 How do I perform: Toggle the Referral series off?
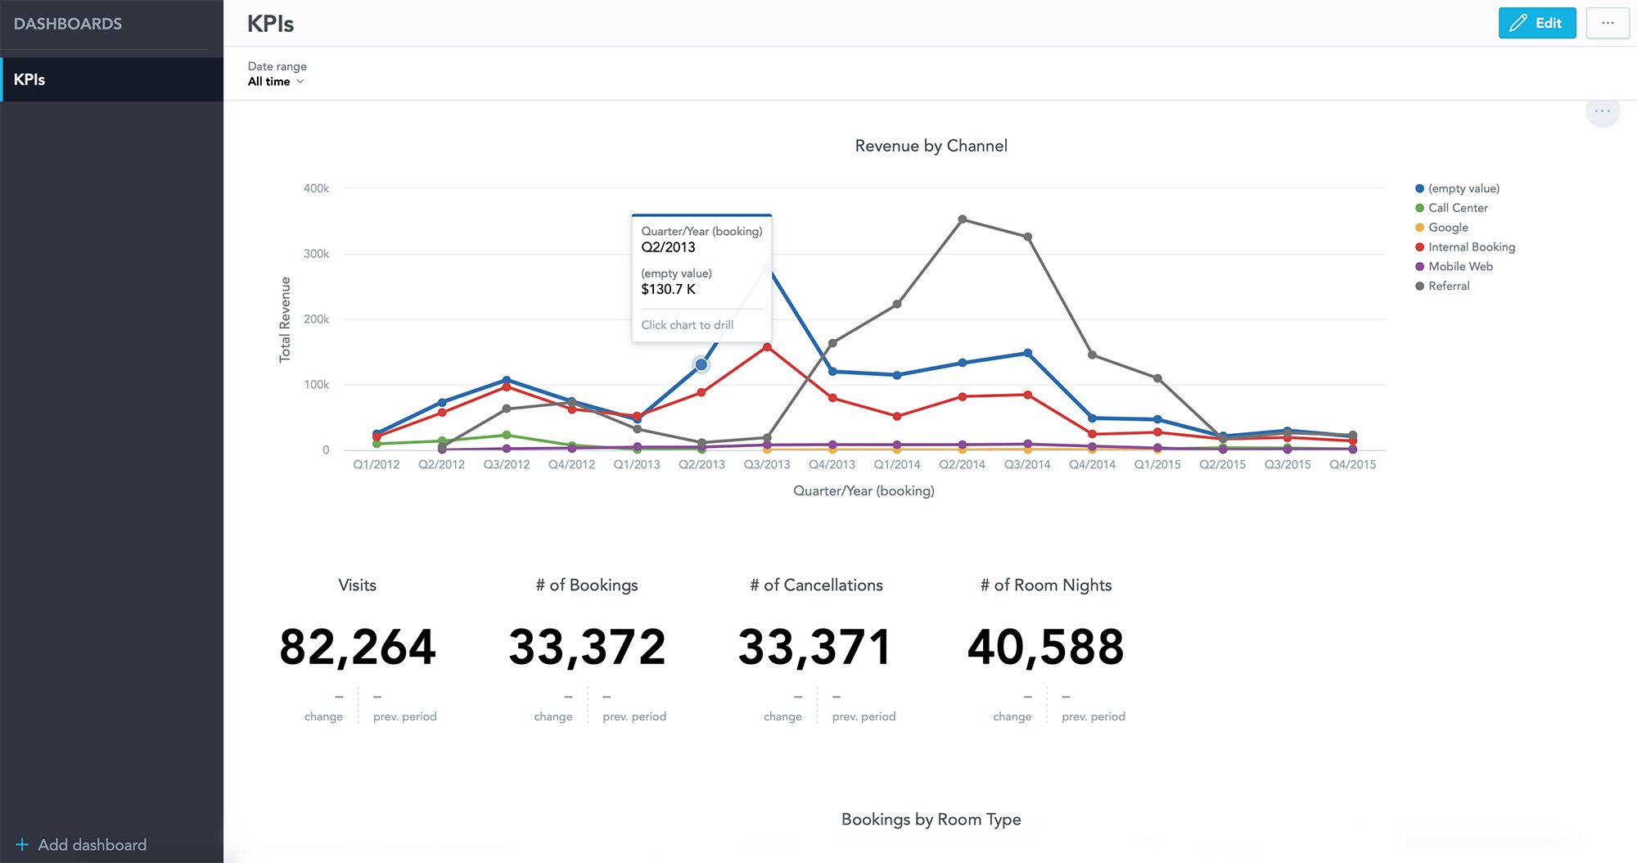[1448, 286]
